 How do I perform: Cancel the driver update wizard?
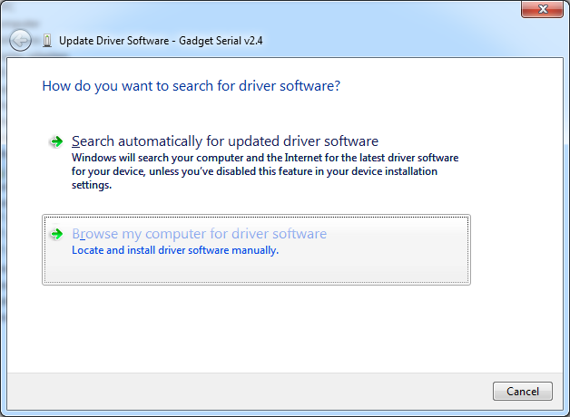[x=523, y=392]
